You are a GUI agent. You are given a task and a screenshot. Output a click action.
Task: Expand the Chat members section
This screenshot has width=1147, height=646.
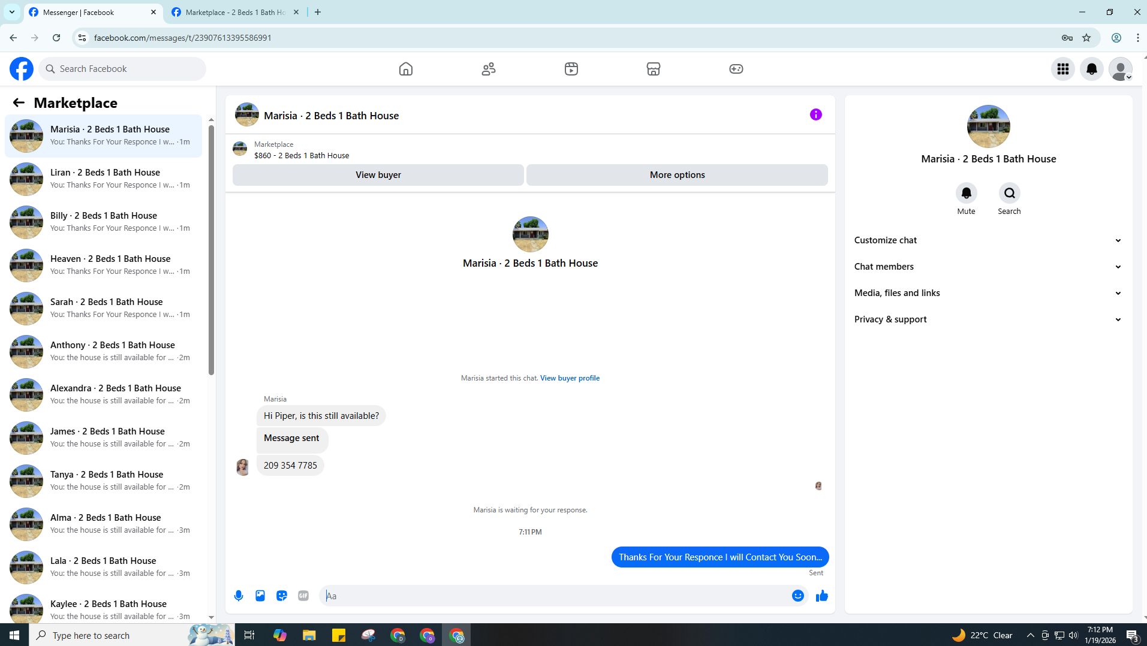(x=988, y=267)
